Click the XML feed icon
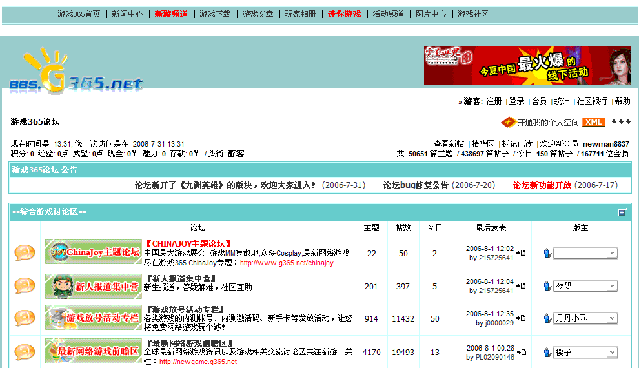This screenshot has height=368, width=639. (593, 122)
